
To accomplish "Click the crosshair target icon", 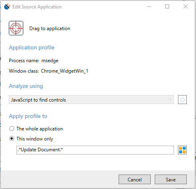I will [x=16, y=28].
